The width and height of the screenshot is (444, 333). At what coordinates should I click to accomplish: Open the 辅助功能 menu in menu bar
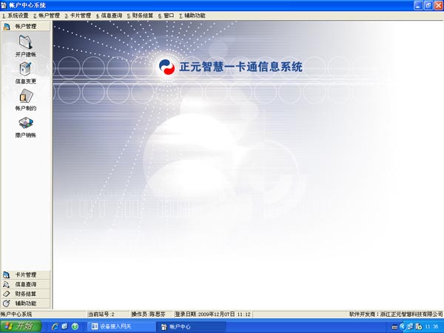click(192, 16)
